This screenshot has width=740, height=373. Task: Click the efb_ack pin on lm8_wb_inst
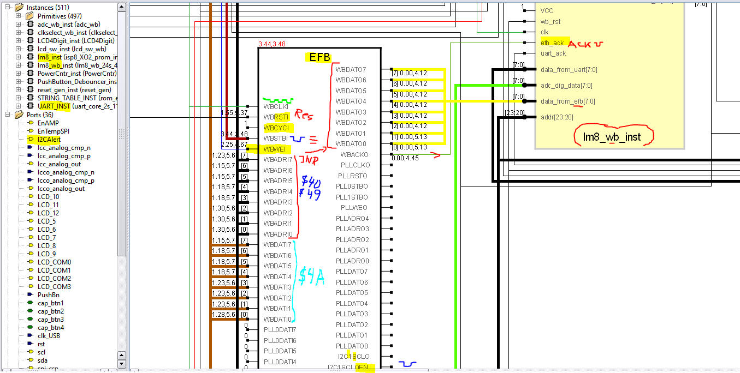(x=552, y=43)
